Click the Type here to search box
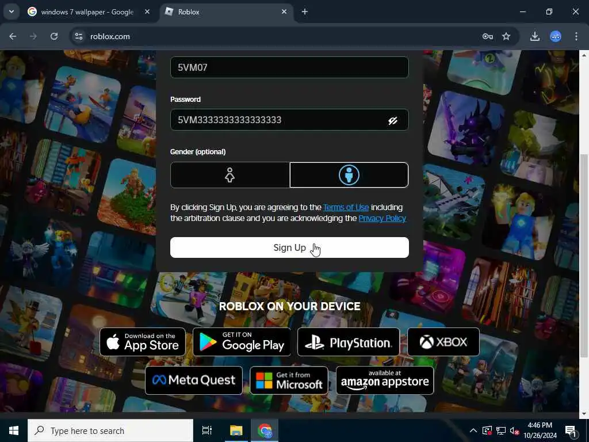Viewport: 589px width, 442px height. 110,430
